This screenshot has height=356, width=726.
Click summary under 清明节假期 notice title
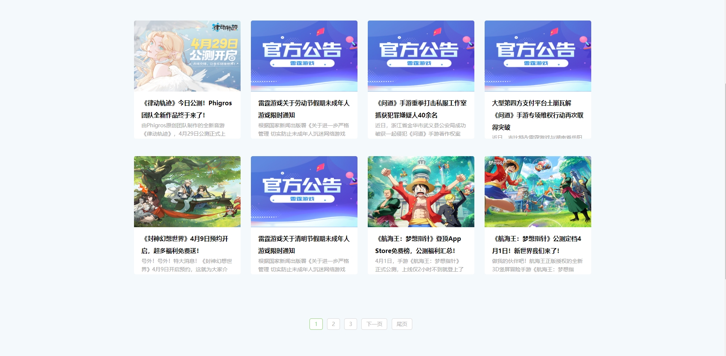(303, 265)
